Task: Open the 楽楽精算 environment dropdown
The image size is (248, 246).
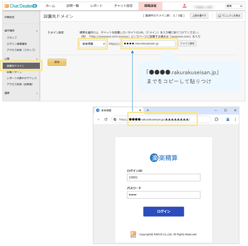Action: [x=93, y=44]
